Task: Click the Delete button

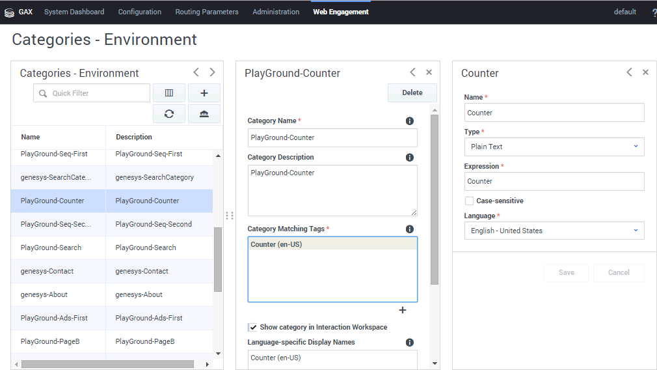Action: point(412,93)
